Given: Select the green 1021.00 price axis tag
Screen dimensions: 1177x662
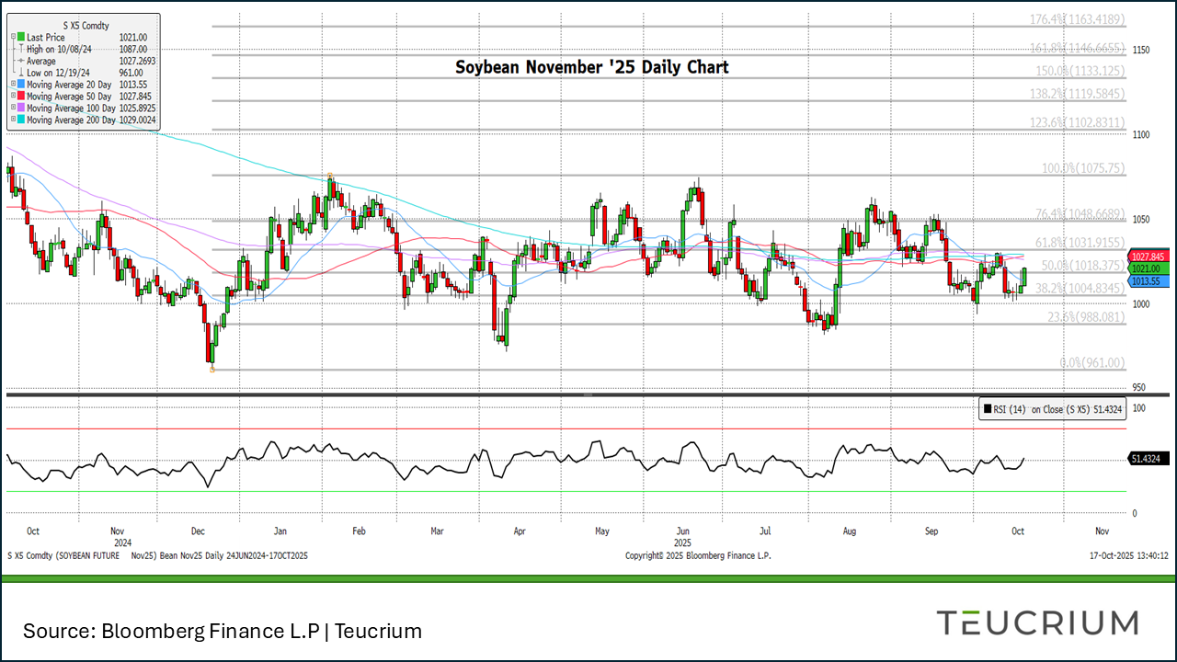Looking at the screenshot, I should [1148, 268].
